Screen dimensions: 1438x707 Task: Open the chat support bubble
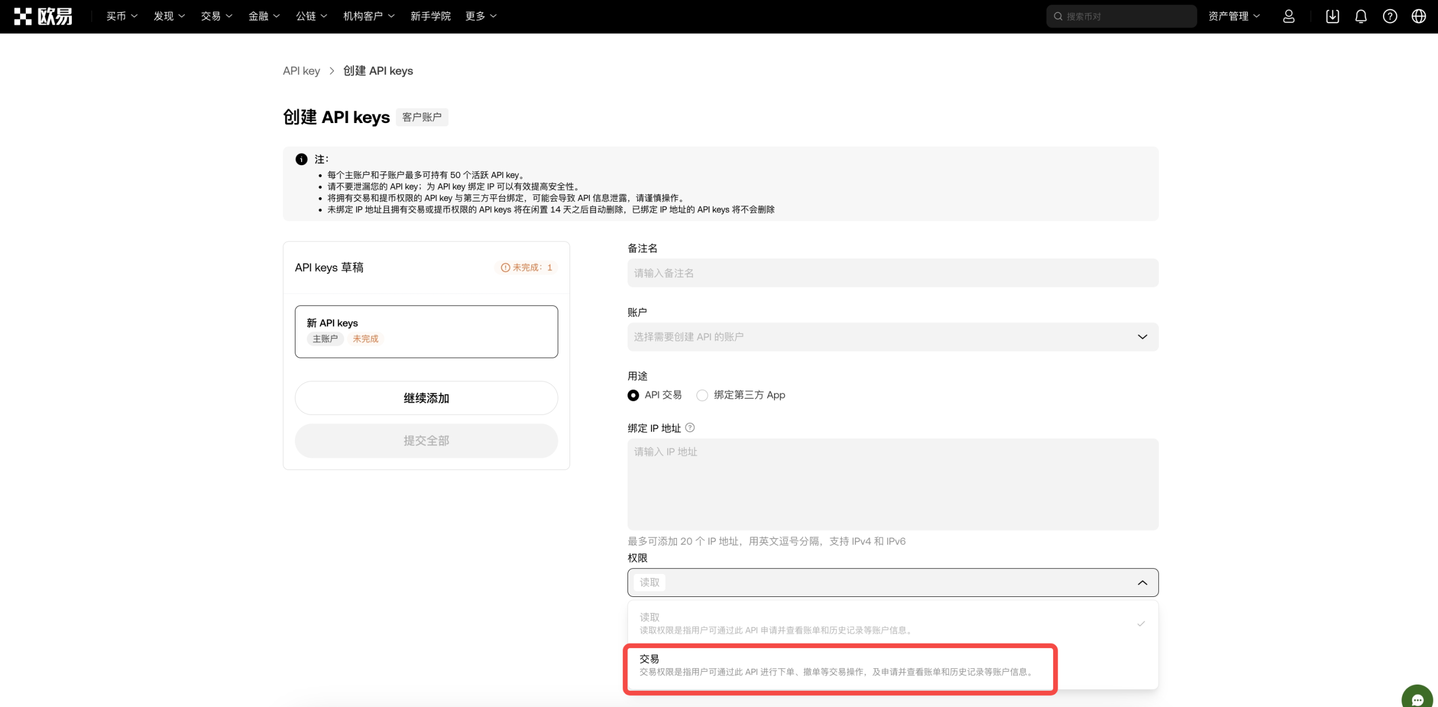coord(1417,698)
